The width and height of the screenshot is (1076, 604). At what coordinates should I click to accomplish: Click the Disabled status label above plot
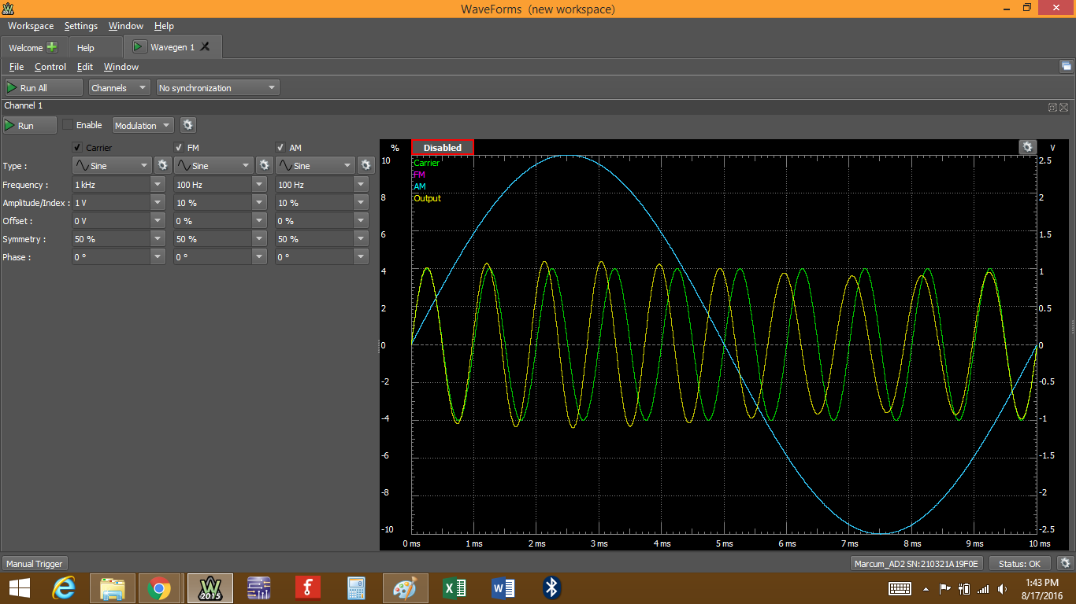click(441, 147)
